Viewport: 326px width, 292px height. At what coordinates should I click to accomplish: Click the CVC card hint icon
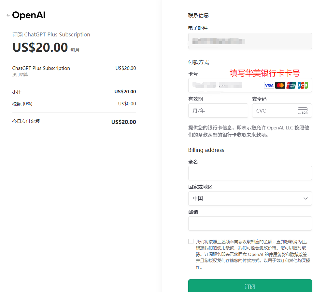(x=303, y=111)
